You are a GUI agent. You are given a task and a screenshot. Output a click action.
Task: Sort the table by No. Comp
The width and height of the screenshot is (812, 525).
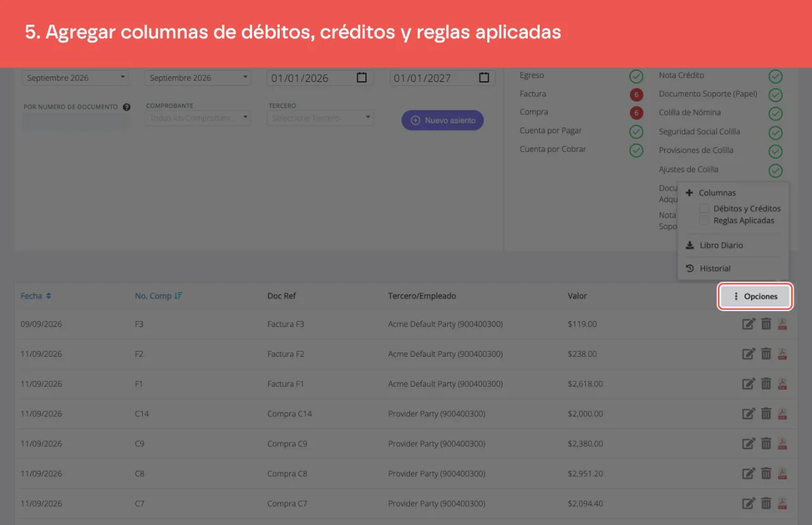coord(159,296)
